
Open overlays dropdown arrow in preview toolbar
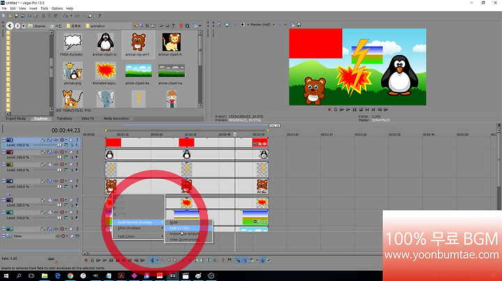click(x=285, y=24)
